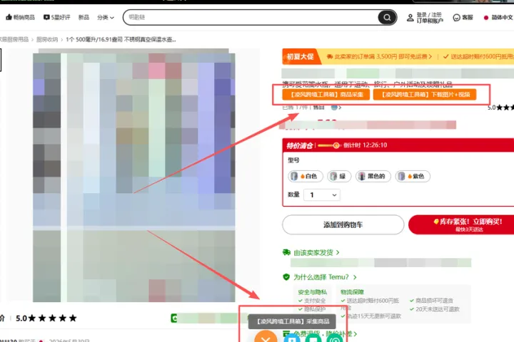514x342 pixels.
Task: Click the search magnifier button
Action: 387,17
